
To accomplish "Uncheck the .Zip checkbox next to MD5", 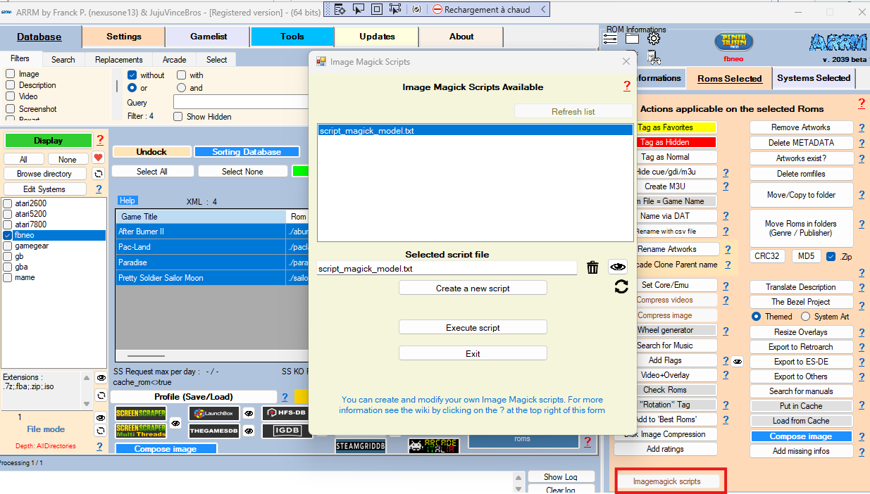I will pos(831,256).
